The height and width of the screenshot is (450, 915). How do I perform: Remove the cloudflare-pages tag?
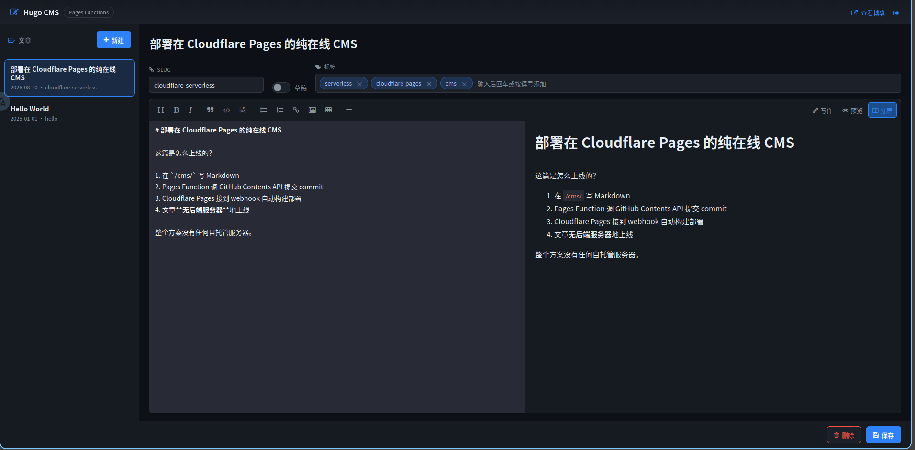click(x=429, y=84)
